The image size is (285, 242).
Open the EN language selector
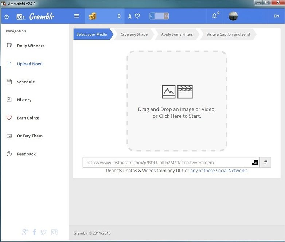coord(277,16)
